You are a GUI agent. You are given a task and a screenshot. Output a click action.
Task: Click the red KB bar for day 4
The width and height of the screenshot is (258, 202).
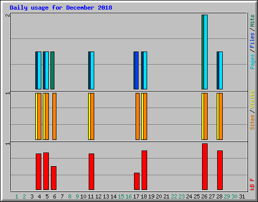38,172
